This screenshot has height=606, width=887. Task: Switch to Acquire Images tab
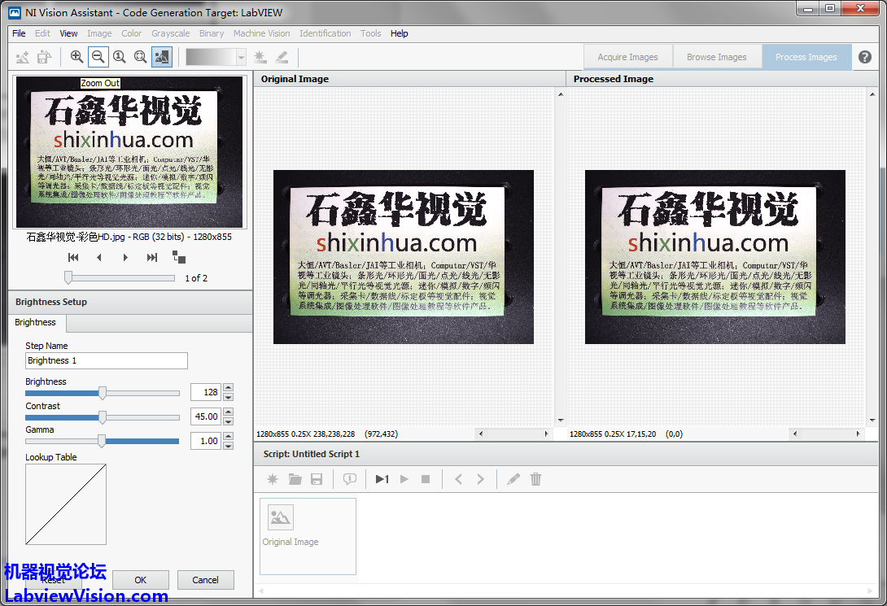point(628,57)
